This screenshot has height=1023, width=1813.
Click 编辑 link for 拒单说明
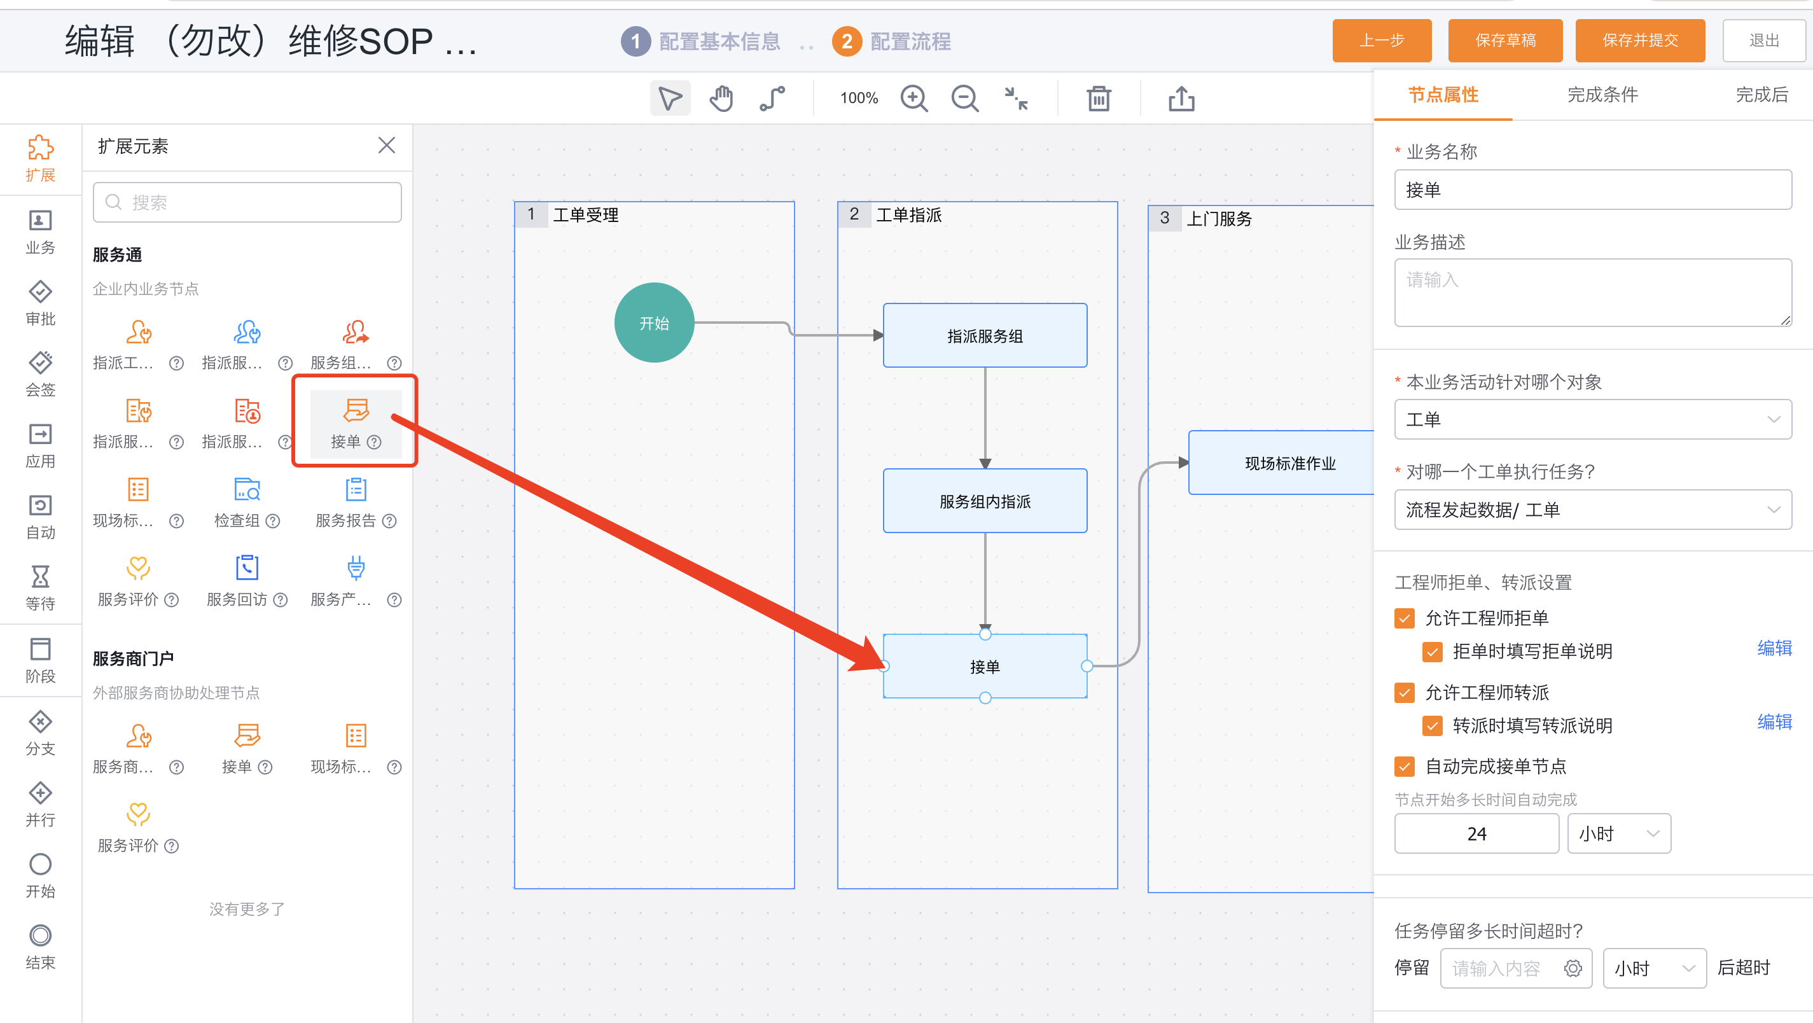[x=1774, y=648]
